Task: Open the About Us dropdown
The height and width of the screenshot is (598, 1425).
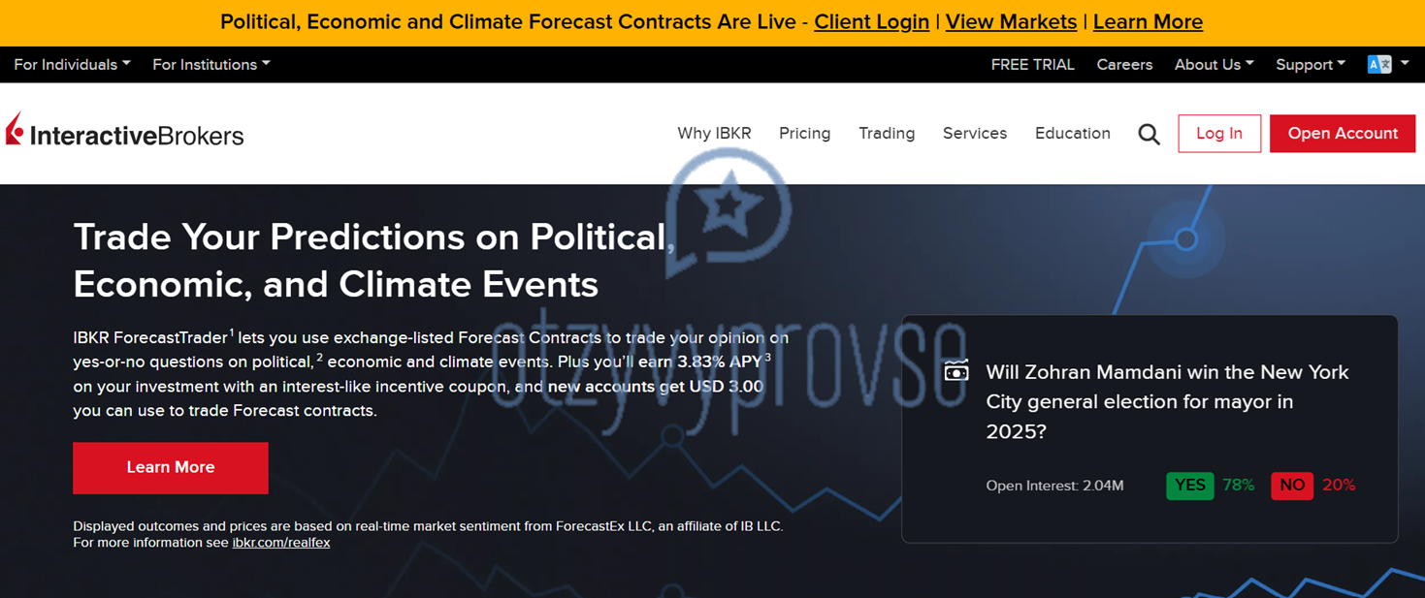Action: (x=1214, y=64)
